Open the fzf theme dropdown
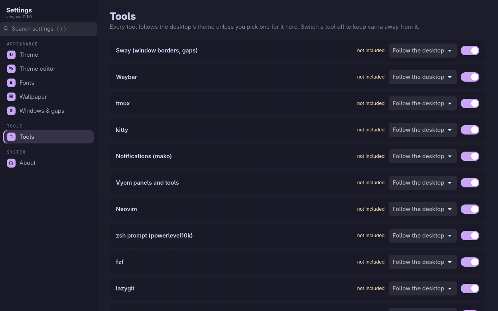The width and height of the screenshot is (498, 311). [x=423, y=262]
